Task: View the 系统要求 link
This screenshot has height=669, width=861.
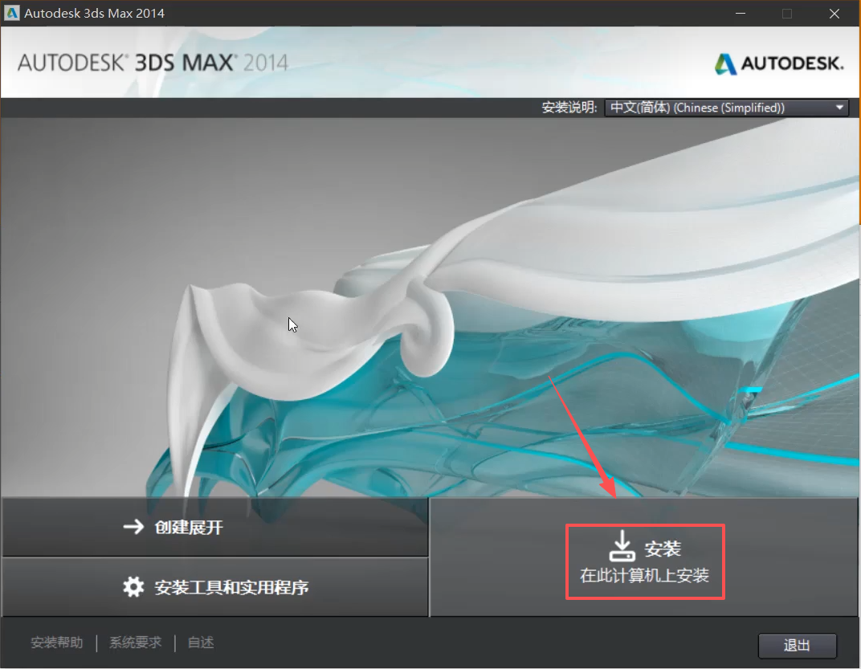Action: [136, 642]
